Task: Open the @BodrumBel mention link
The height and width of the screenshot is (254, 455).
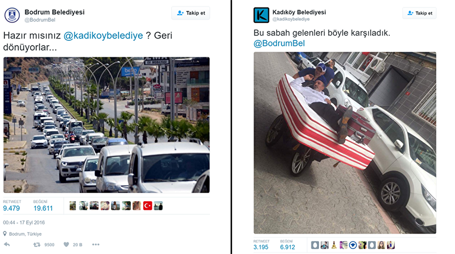Action: (279, 43)
